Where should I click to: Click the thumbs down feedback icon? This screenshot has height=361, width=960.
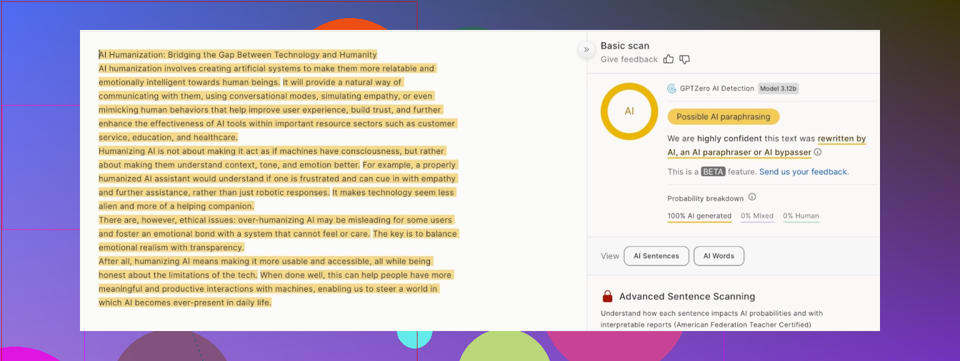pyautogui.click(x=684, y=59)
